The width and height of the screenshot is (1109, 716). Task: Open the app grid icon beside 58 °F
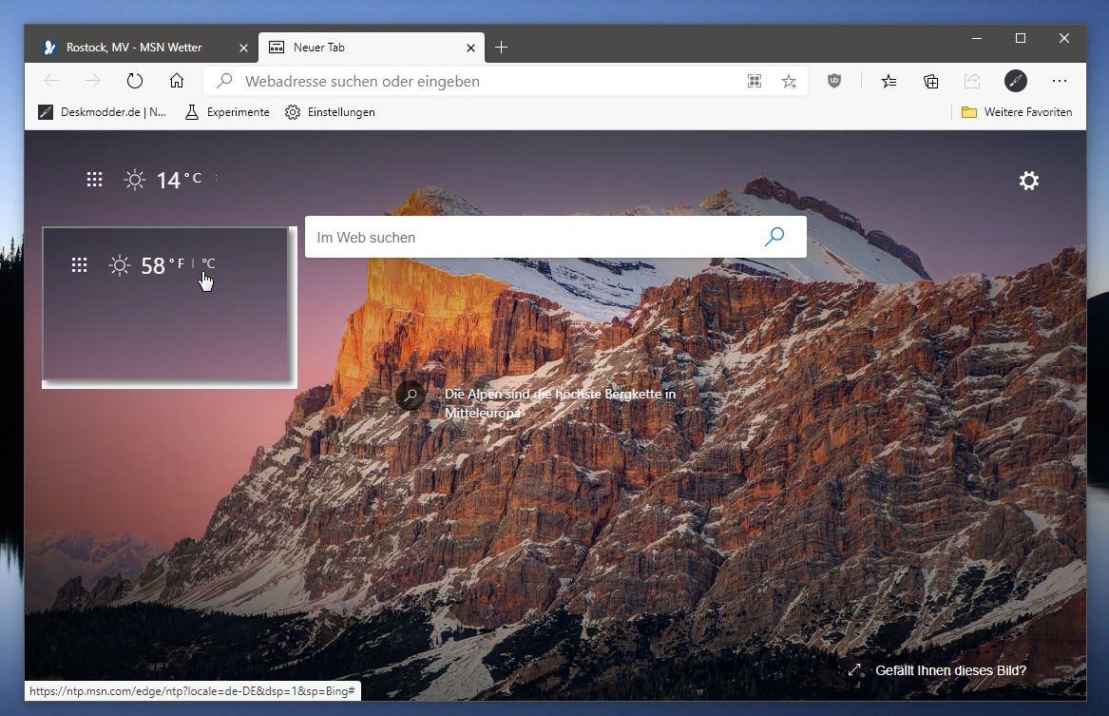click(x=79, y=265)
